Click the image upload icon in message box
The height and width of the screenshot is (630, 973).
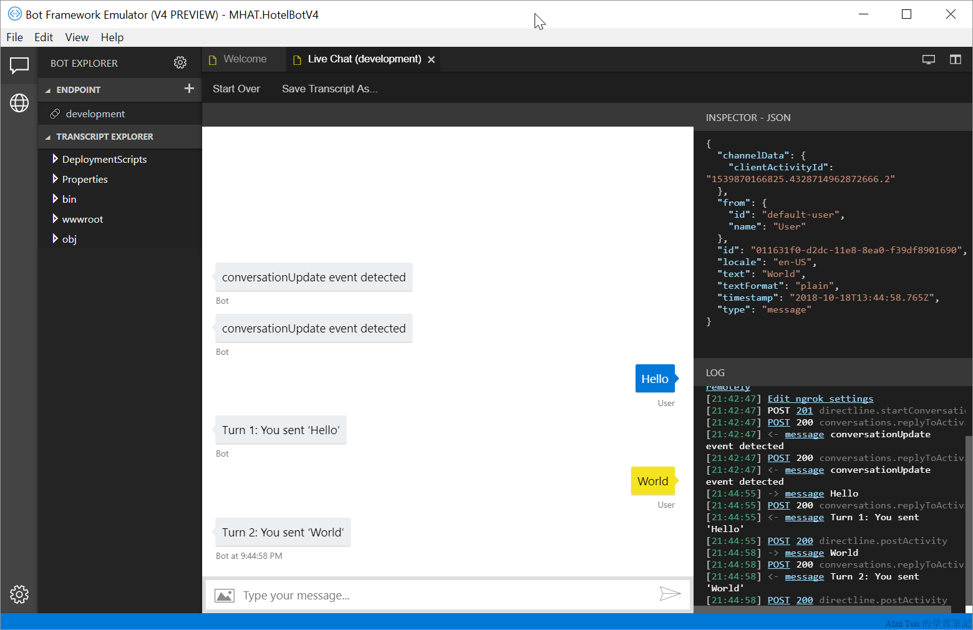coord(225,596)
